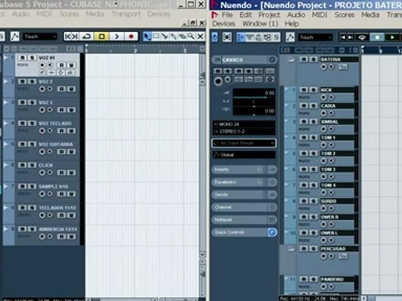Record-enable the TOM 1 track in Nuendo
Image resolution: width=402 pixels, height=301 pixels.
[324, 145]
